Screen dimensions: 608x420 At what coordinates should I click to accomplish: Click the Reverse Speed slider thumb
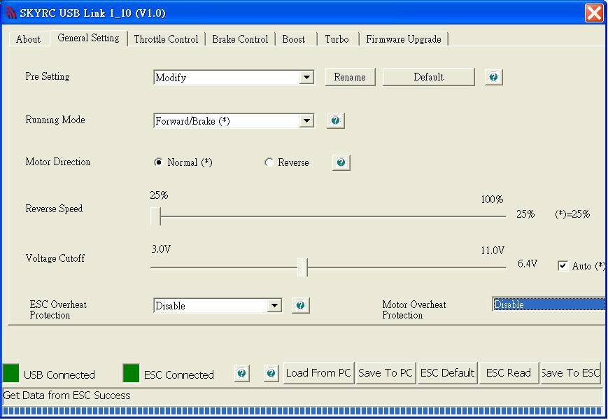[x=156, y=216]
